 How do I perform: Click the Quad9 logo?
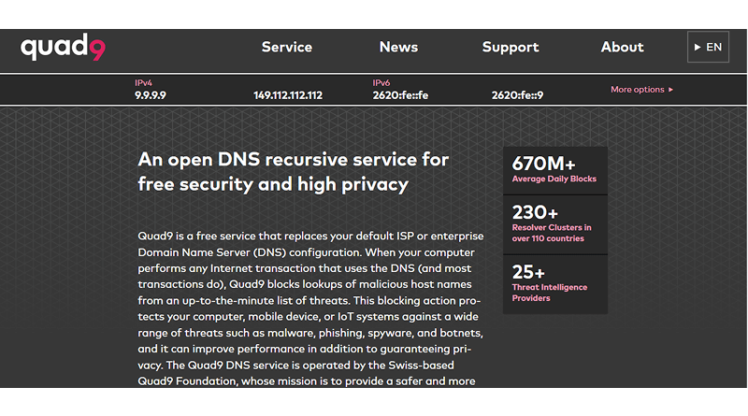point(63,47)
